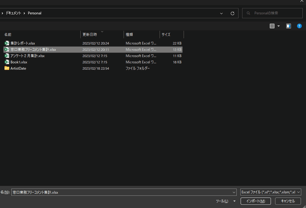This screenshot has height=208, width=306.
Task: Open the ツール(L) menu
Action: click(x=222, y=201)
